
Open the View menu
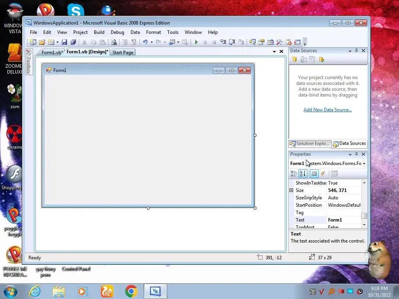[62, 32]
